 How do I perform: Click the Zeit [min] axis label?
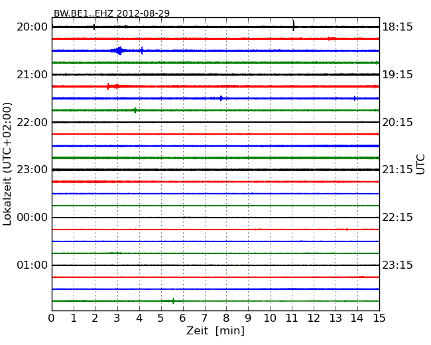(x=215, y=330)
